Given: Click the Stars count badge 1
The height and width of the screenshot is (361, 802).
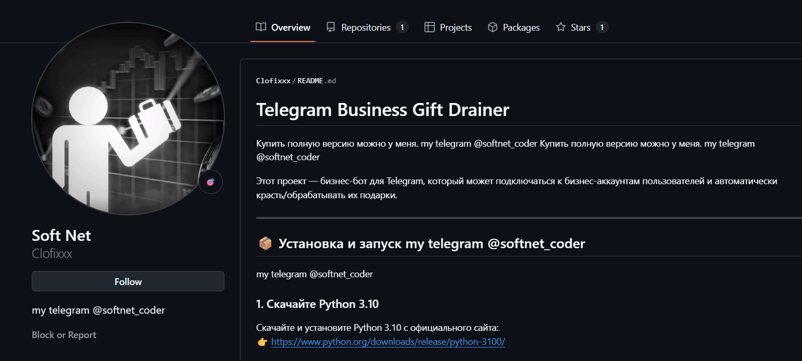Looking at the screenshot, I should pyautogui.click(x=602, y=28).
